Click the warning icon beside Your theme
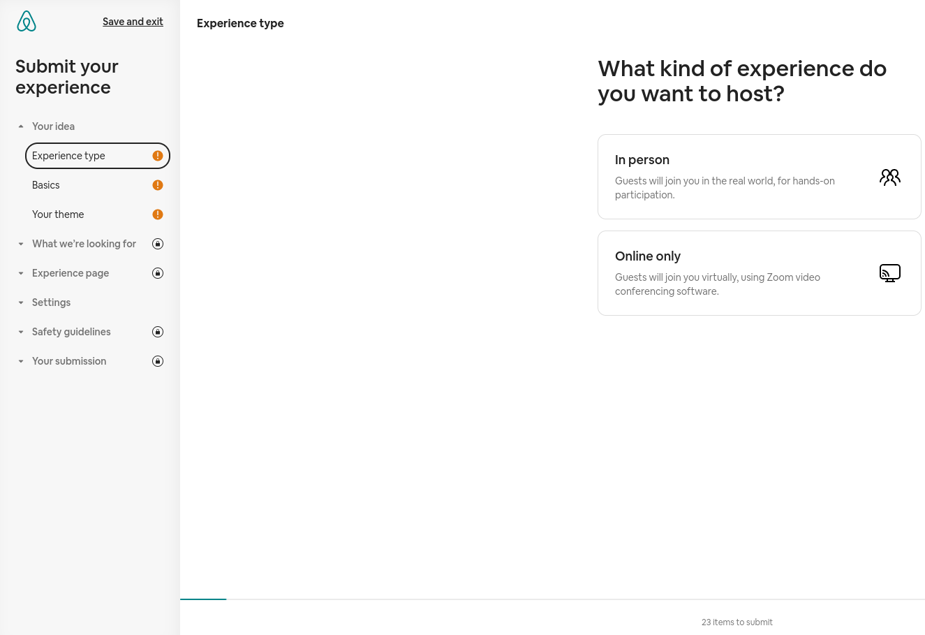925x635 pixels. point(158,214)
